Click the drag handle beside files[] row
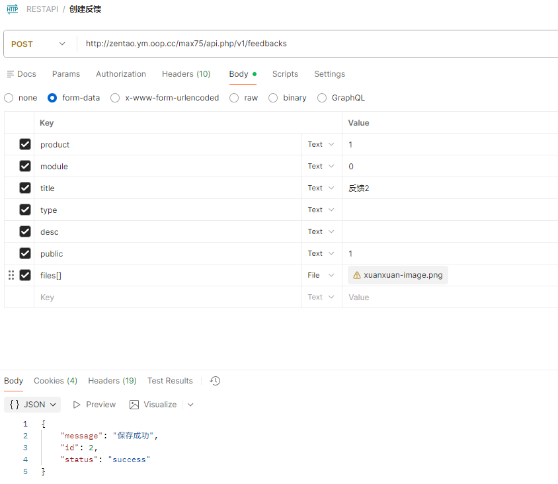Image resolution: width=558 pixels, height=484 pixels. pyautogui.click(x=11, y=275)
